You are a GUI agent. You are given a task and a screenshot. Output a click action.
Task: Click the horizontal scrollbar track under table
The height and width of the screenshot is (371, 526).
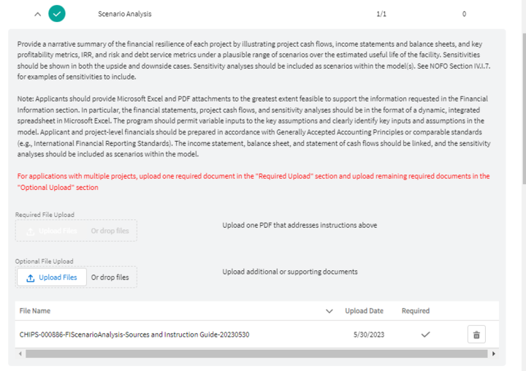(256, 353)
